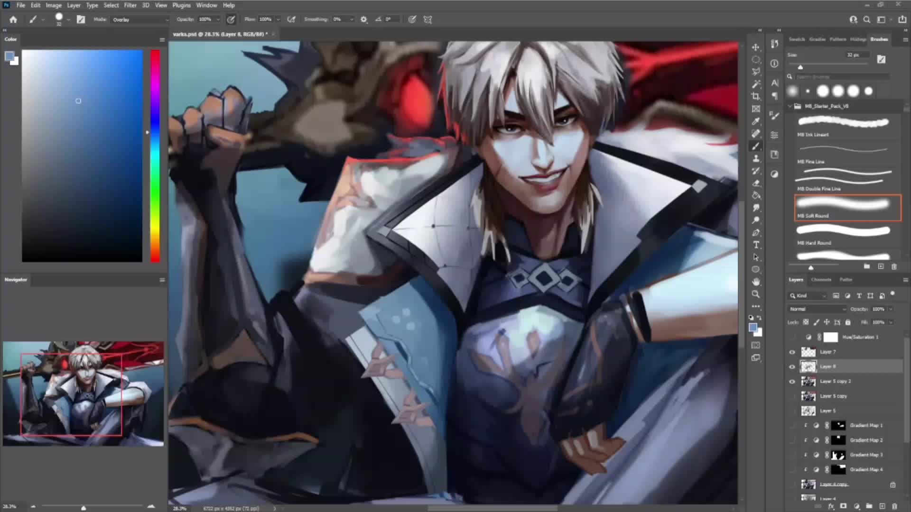Toggle lock transparent pixels

click(x=806, y=322)
